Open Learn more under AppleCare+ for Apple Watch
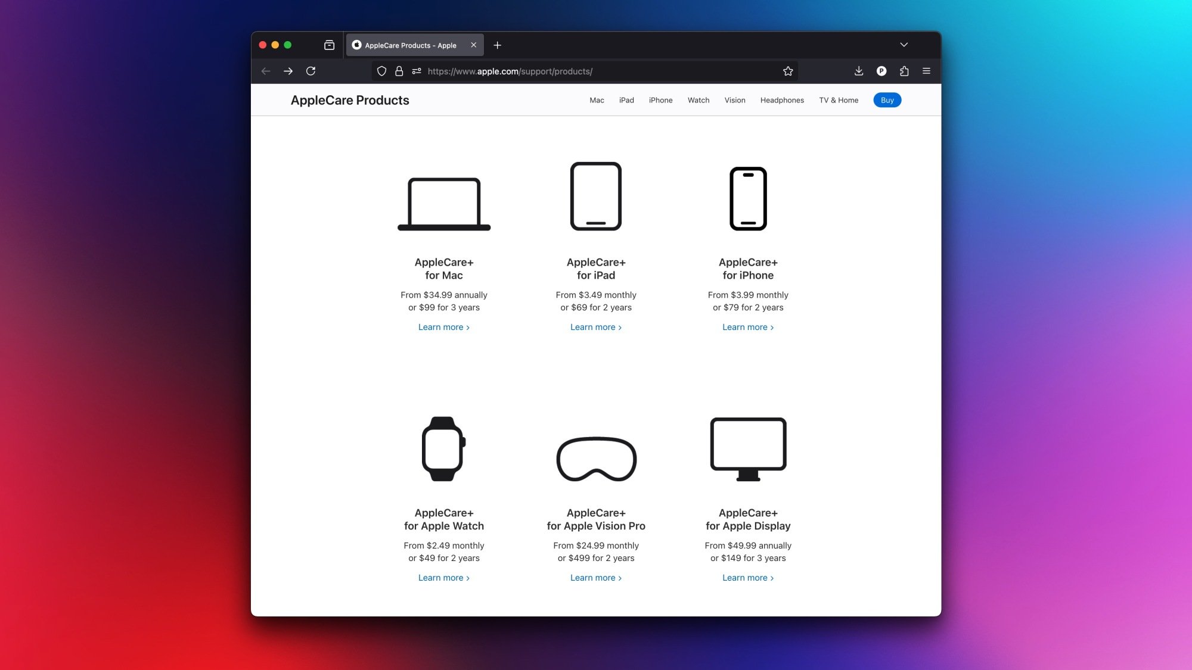This screenshot has height=670, width=1192. point(443,578)
